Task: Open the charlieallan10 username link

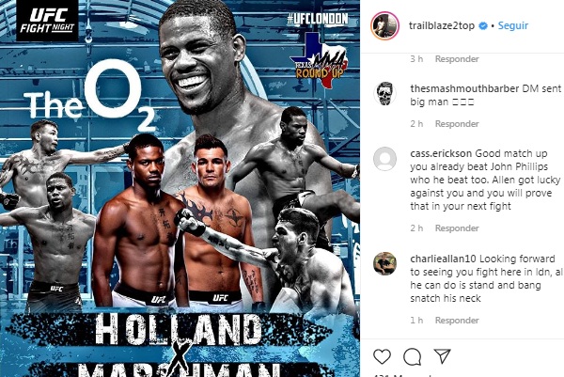Action: coord(443,259)
